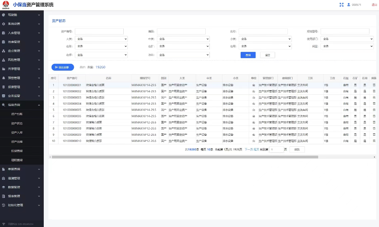This screenshot has width=379, height=227.
Task: Click the 数据管理 layers icon
Action: click(x=3, y=187)
